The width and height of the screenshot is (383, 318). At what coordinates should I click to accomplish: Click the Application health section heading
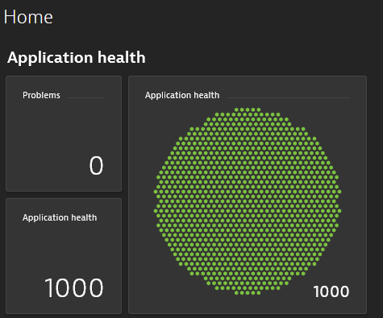(x=77, y=57)
